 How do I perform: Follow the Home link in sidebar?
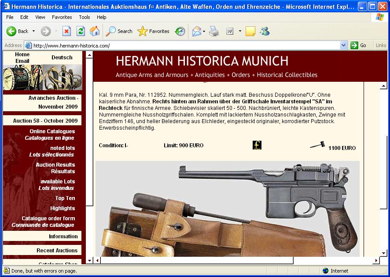click(22, 55)
